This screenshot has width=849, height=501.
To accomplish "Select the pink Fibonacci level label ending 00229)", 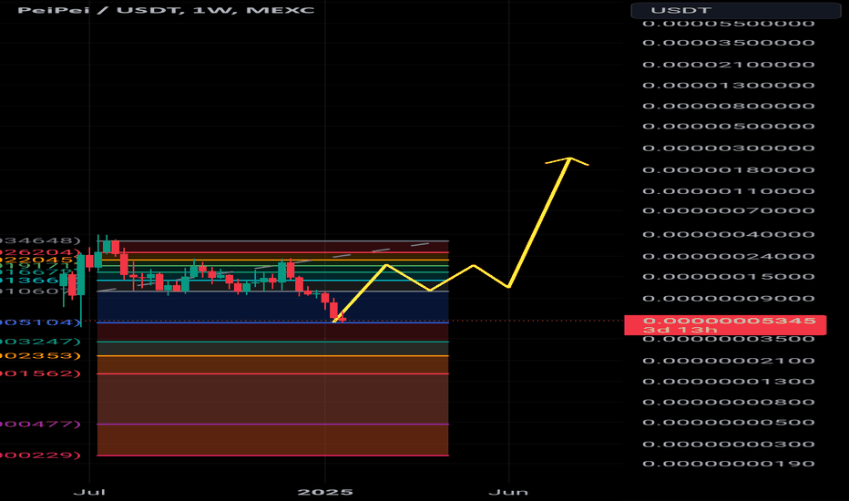I will pyautogui.click(x=40, y=455).
